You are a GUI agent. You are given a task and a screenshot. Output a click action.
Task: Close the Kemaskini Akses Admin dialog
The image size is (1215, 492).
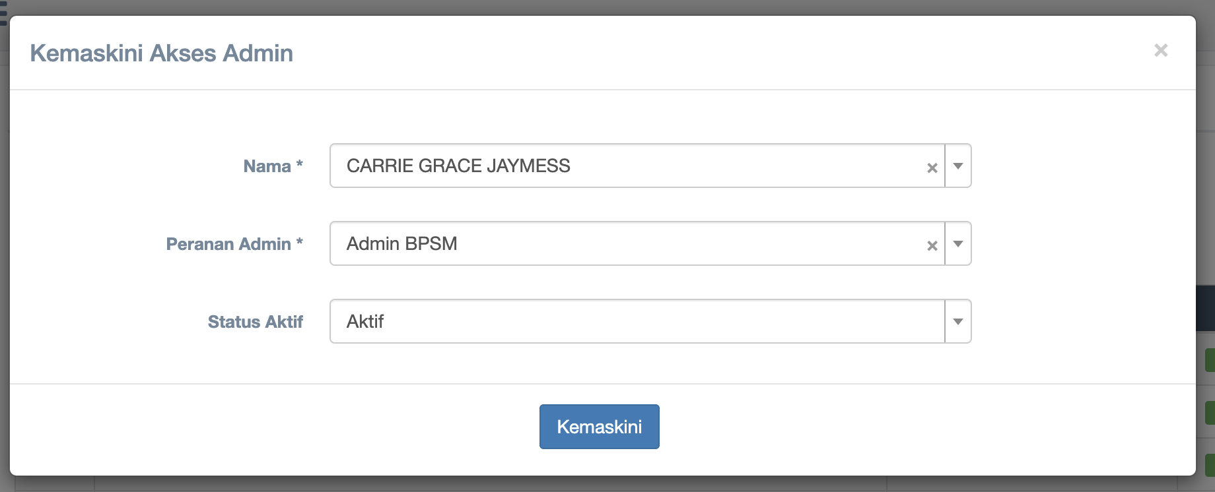[1160, 50]
